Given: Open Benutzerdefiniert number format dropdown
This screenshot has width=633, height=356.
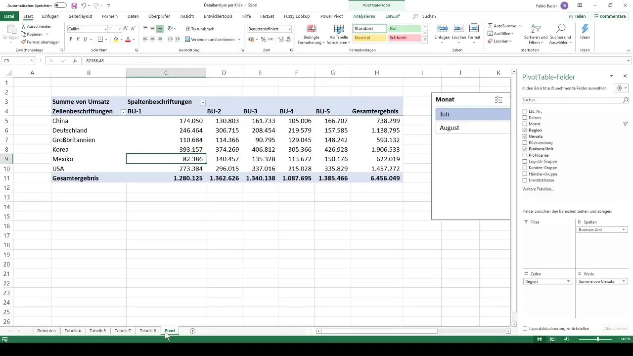Looking at the screenshot, I should pos(289,29).
